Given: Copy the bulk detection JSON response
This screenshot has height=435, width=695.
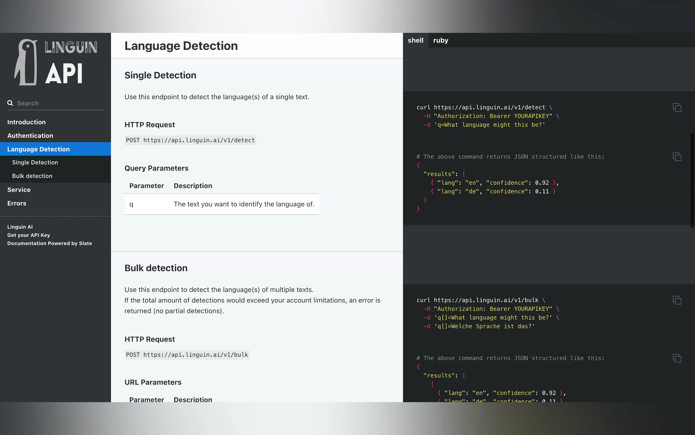Looking at the screenshot, I should 677,358.
